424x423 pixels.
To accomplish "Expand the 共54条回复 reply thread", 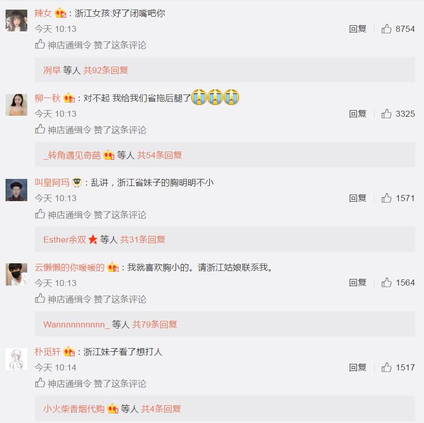I will pyautogui.click(x=160, y=155).
